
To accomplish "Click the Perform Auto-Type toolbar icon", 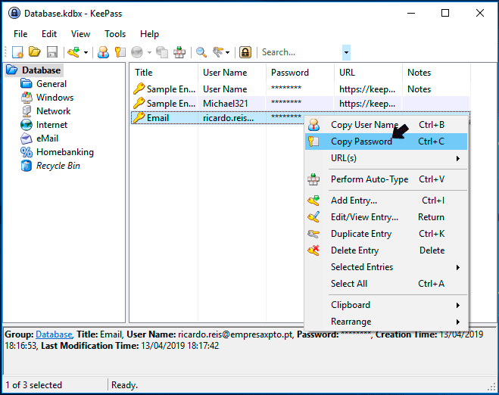I will pyautogui.click(x=179, y=52).
